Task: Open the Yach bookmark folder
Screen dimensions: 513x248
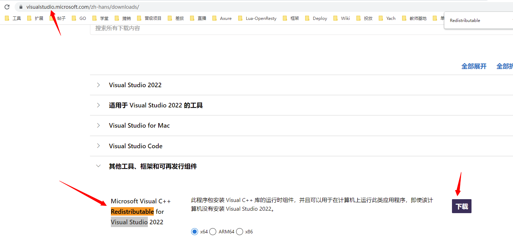Action: [x=387, y=18]
